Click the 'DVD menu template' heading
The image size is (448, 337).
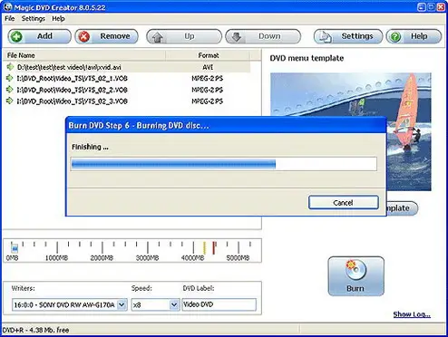[x=307, y=58]
